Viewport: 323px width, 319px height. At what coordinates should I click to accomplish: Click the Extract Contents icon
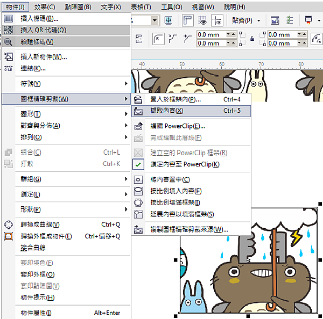click(x=138, y=111)
